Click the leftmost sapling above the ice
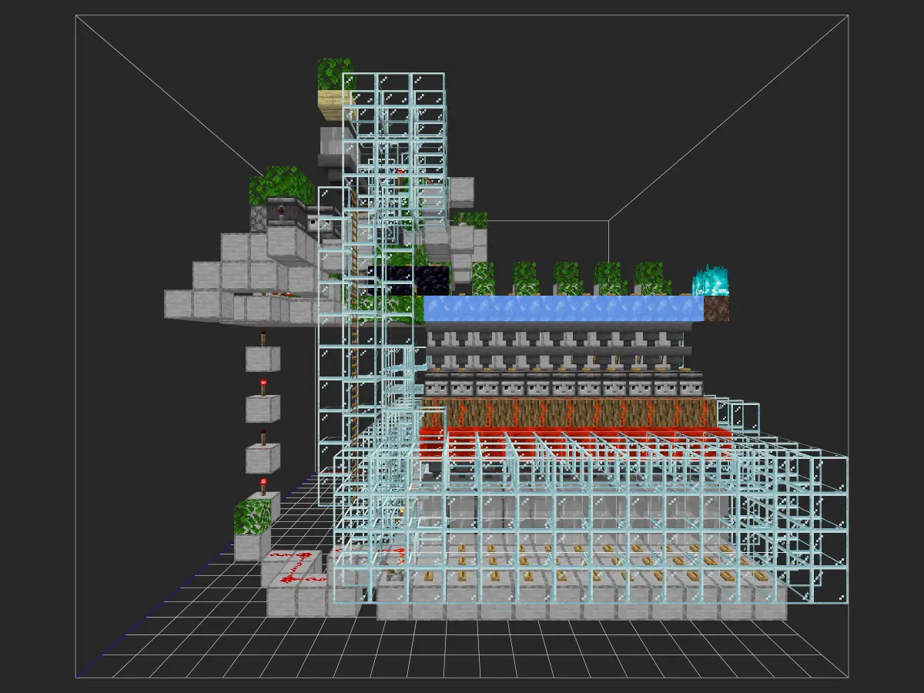Viewport: 924px width, 693px height. point(483,279)
